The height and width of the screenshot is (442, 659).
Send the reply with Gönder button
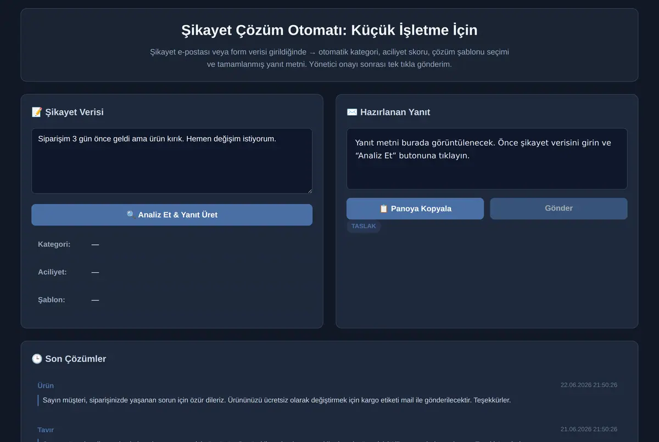[x=559, y=208]
